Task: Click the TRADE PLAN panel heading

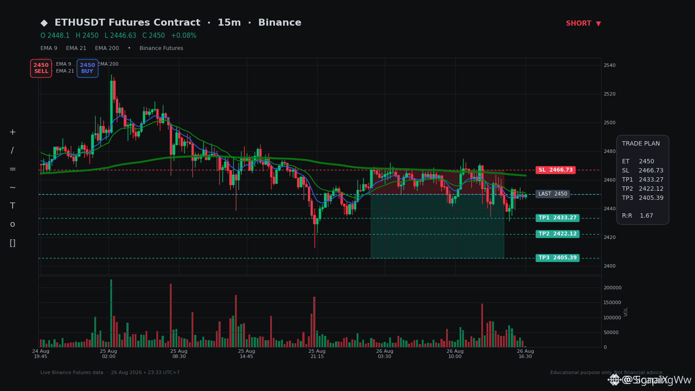Action: point(641,143)
